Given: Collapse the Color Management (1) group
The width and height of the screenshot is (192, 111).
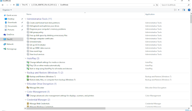Looking at the screenshot, I should 25,92.
